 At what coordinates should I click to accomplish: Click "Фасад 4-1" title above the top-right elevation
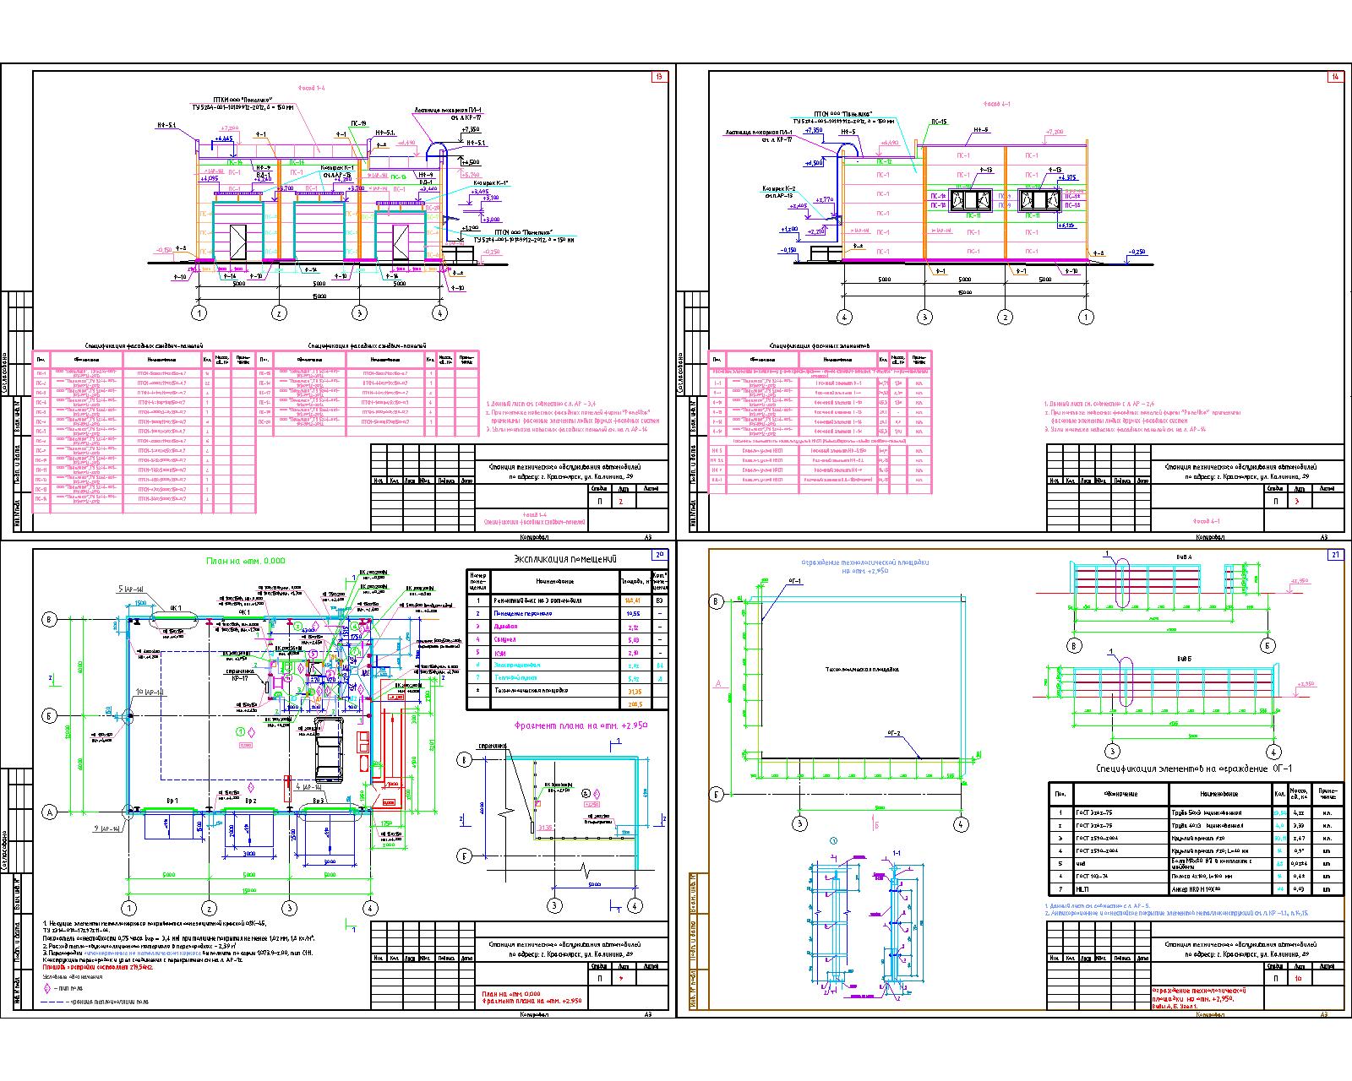996,104
